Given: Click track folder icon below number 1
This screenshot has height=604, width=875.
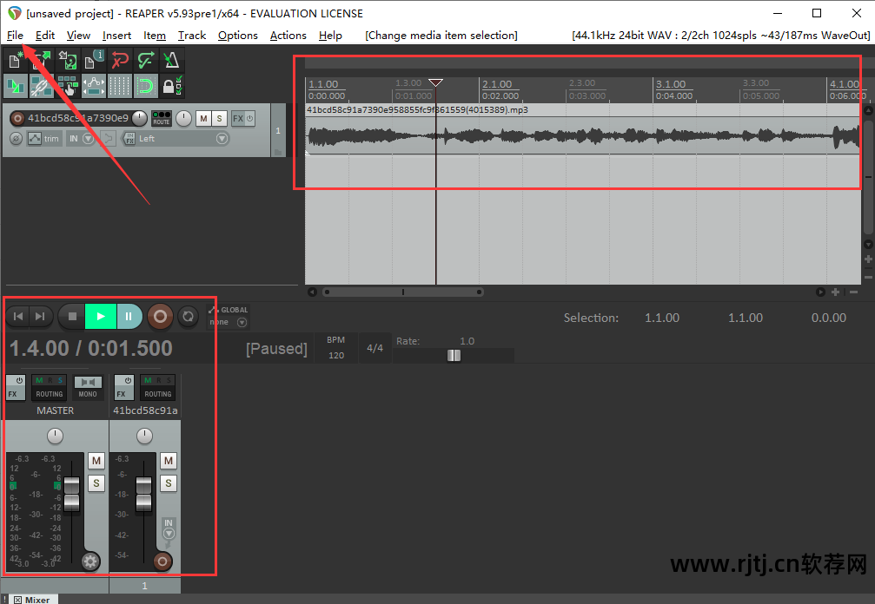Looking at the screenshot, I should (x=278, y=152).
